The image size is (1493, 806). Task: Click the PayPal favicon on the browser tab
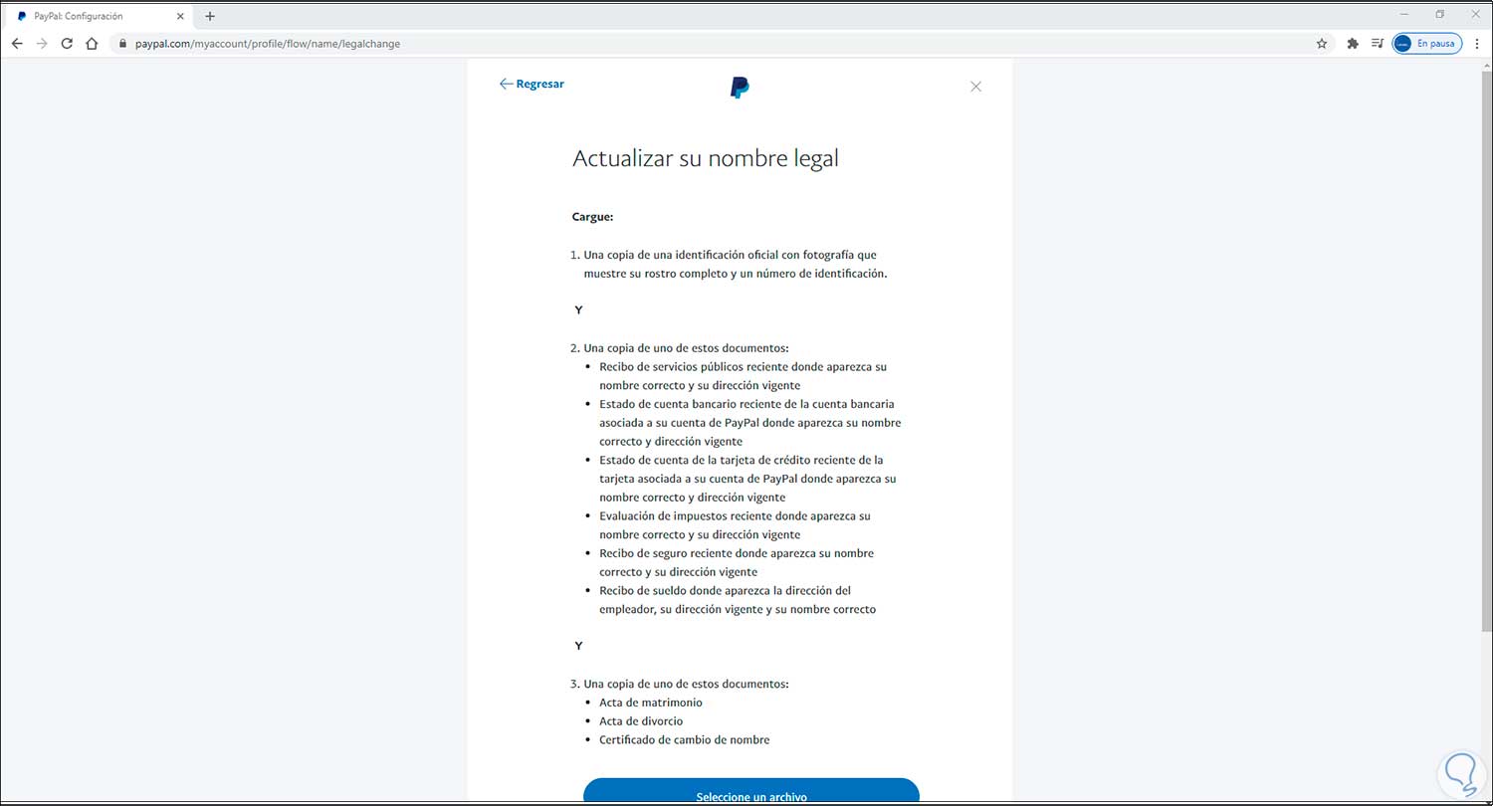point(23,15)
